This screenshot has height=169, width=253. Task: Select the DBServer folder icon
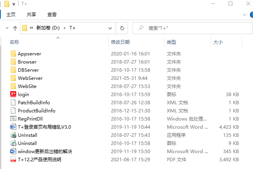[13, 70]
